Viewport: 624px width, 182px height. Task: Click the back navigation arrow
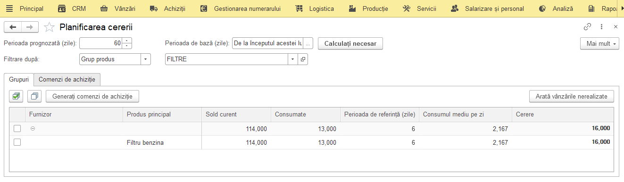pos(13,27)
